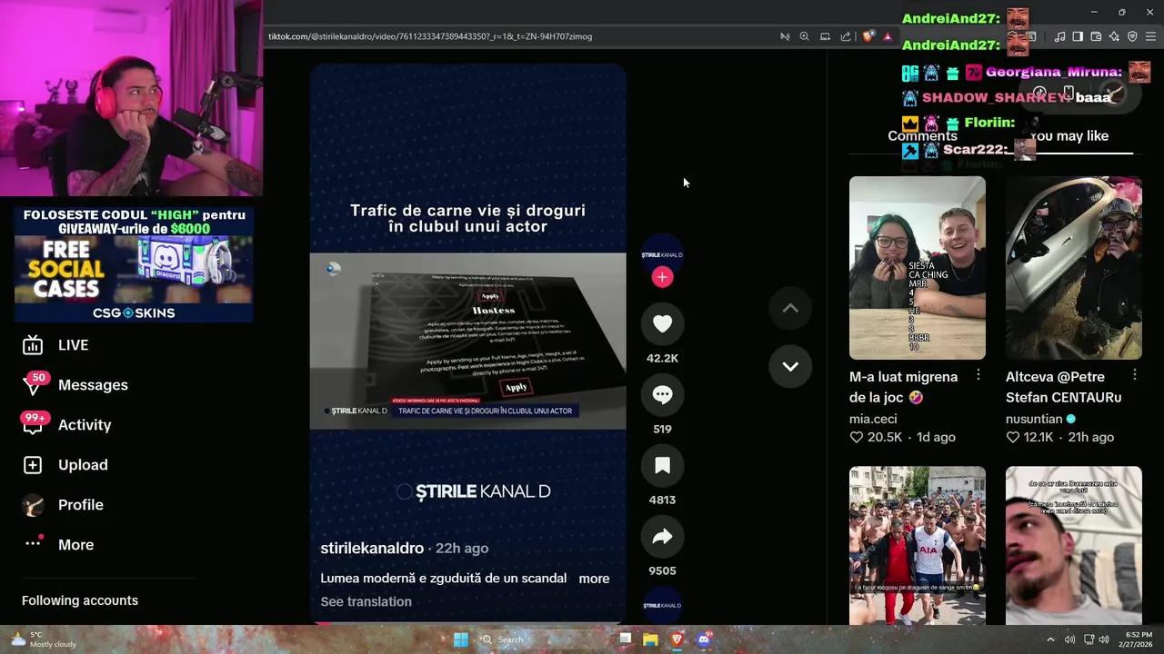The width and height of the screenshot is (1164, 654).
Task: Toggle the browser sidebar panel icon
Action: pyautogui.click(x=1078, y=36)
